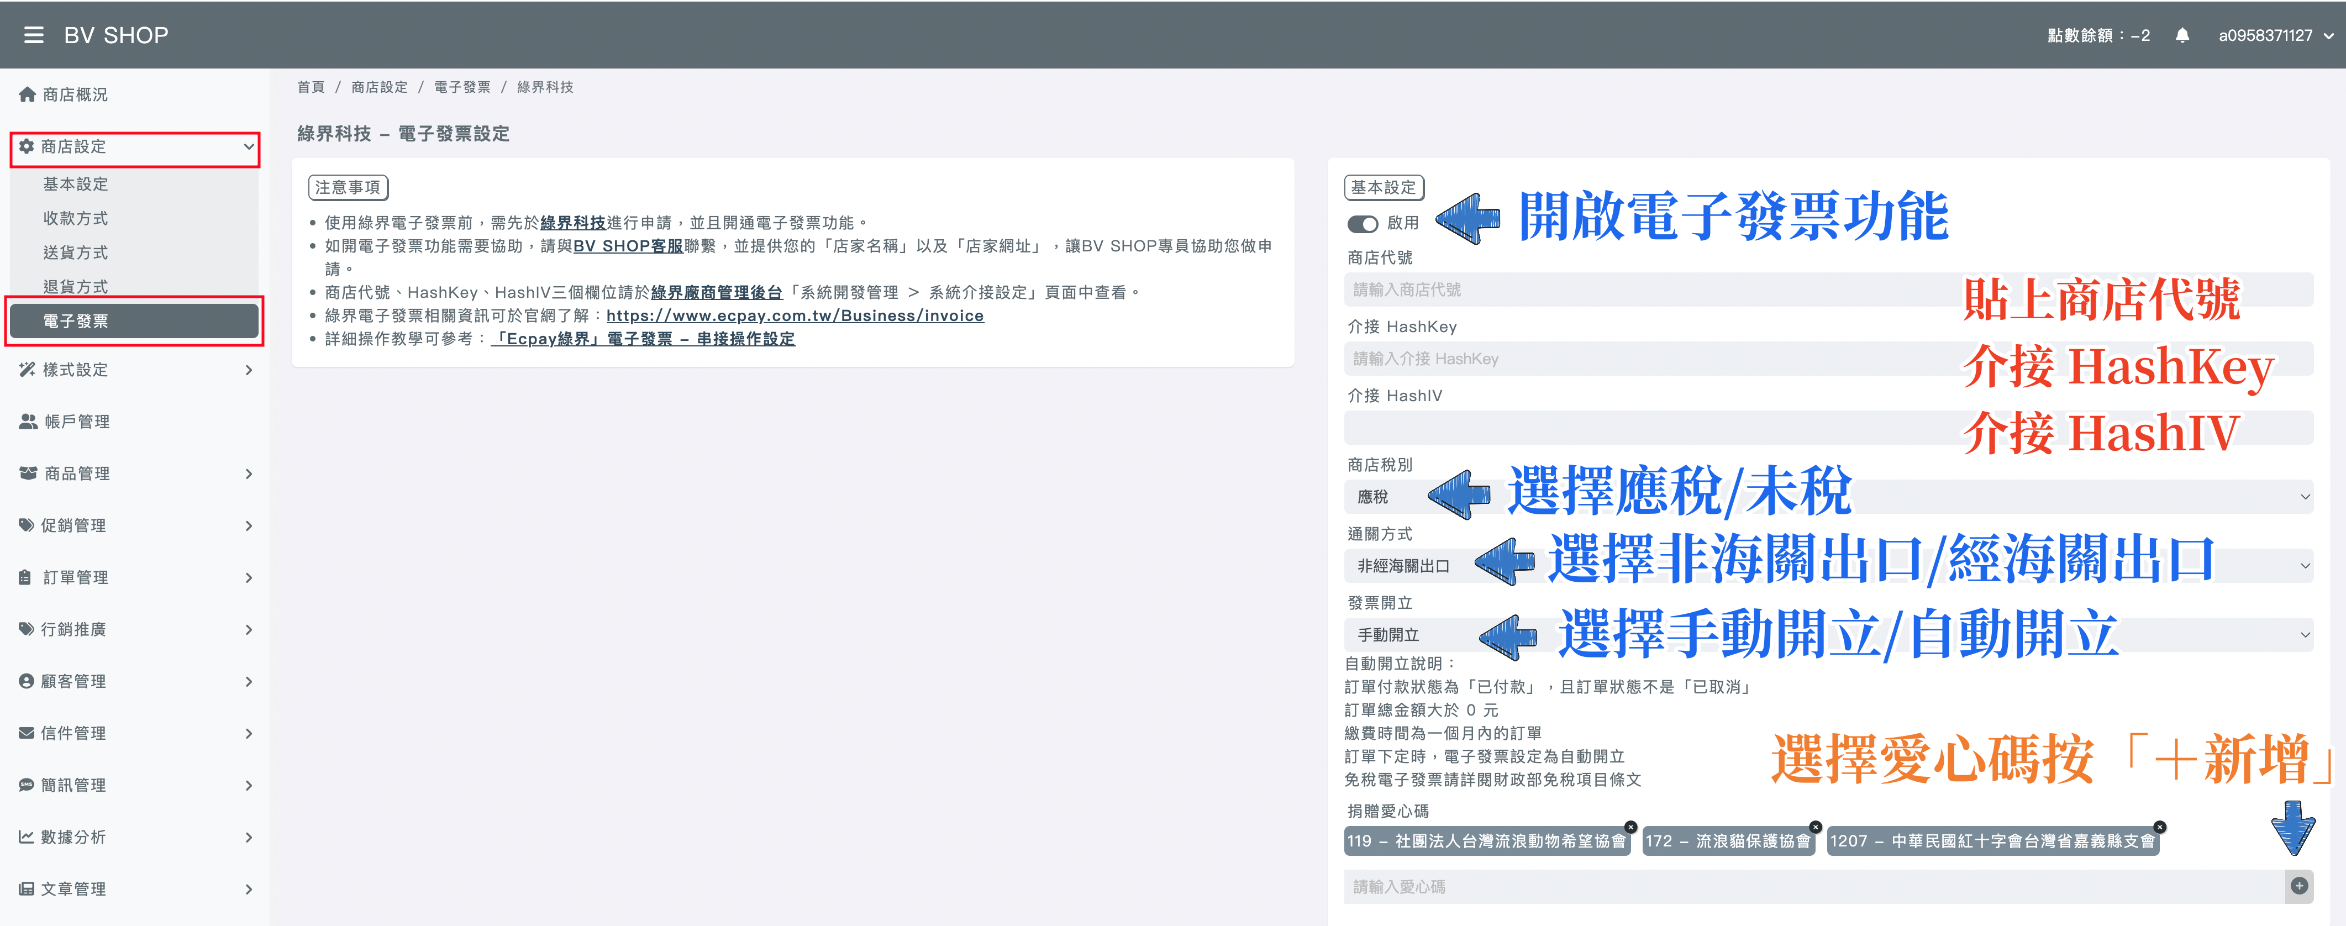2346x926 pixels.
Task: Click the envelope icon beside 信件管理
Action: [x=27, y=733]
